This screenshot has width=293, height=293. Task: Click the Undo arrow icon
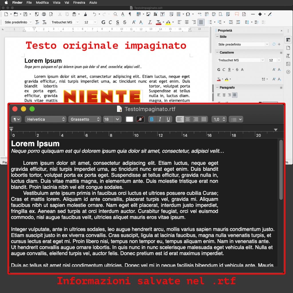[95, 14]
